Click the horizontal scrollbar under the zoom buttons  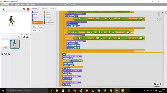point(157,86)
